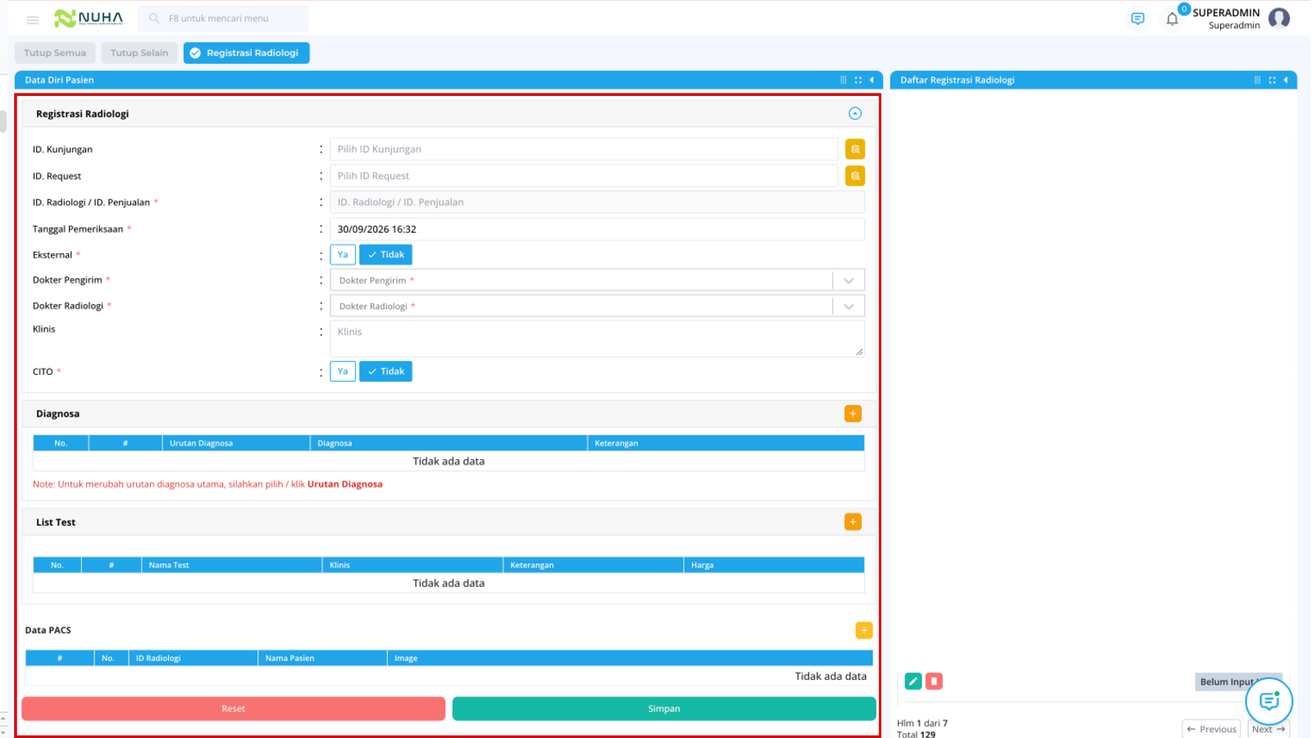Open the Dokter Radiologi dropdown

pos(597,306)
